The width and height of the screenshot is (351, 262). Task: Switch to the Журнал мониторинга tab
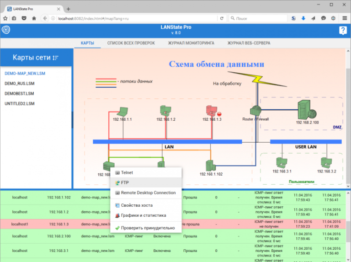tap(191, 43)
